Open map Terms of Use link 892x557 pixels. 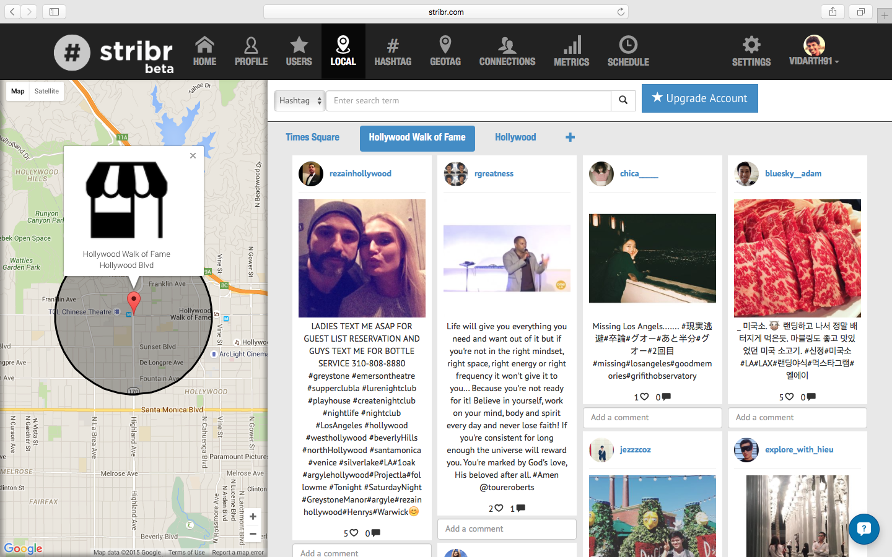[186, 553]
